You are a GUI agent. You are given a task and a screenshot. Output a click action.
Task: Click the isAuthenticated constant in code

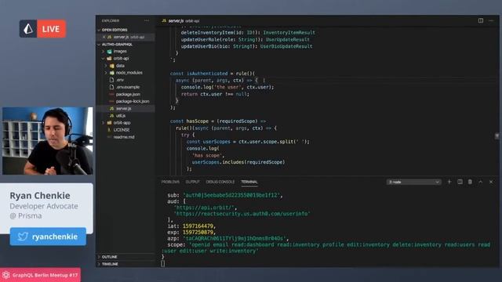point(207,74)
